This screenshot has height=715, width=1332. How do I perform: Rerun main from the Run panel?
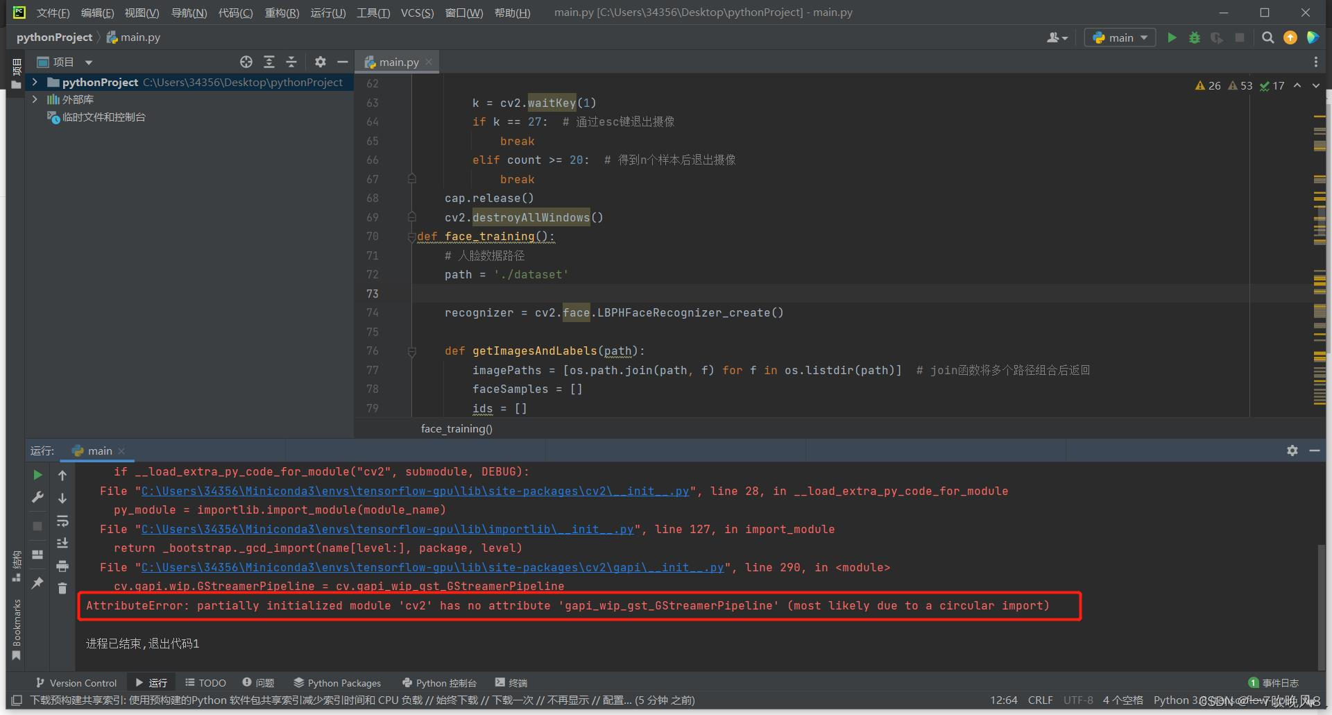click(x=37, y=475)
